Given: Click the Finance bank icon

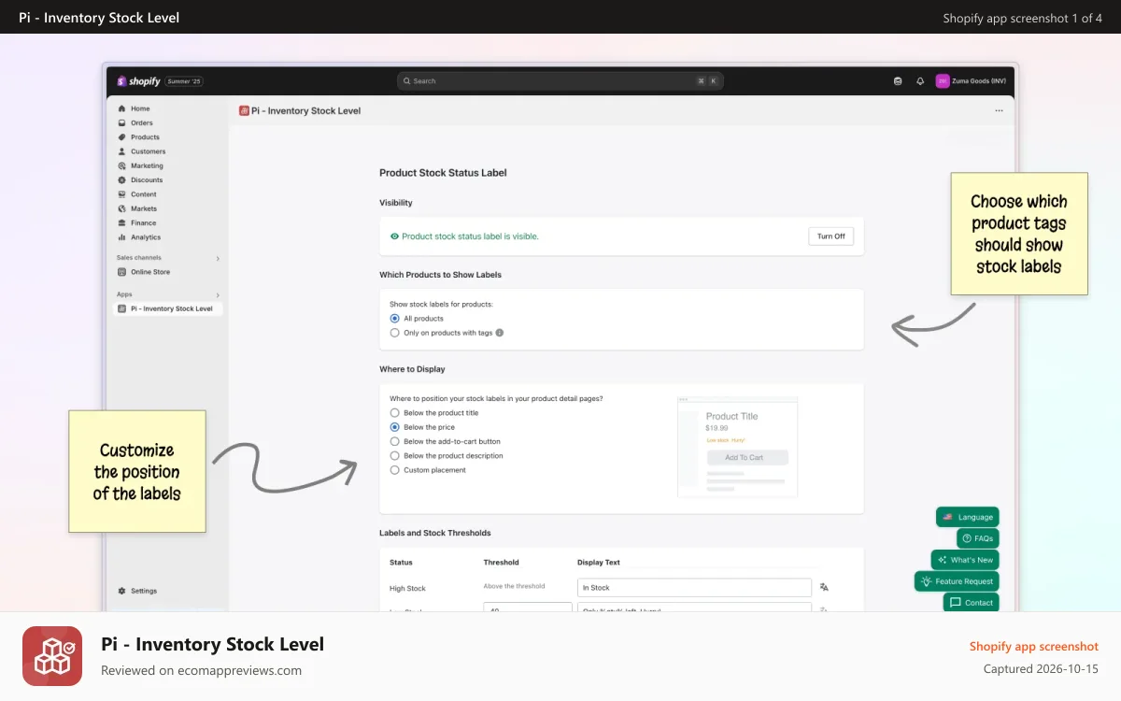Looking at the screenshot, I should [121, 223].
